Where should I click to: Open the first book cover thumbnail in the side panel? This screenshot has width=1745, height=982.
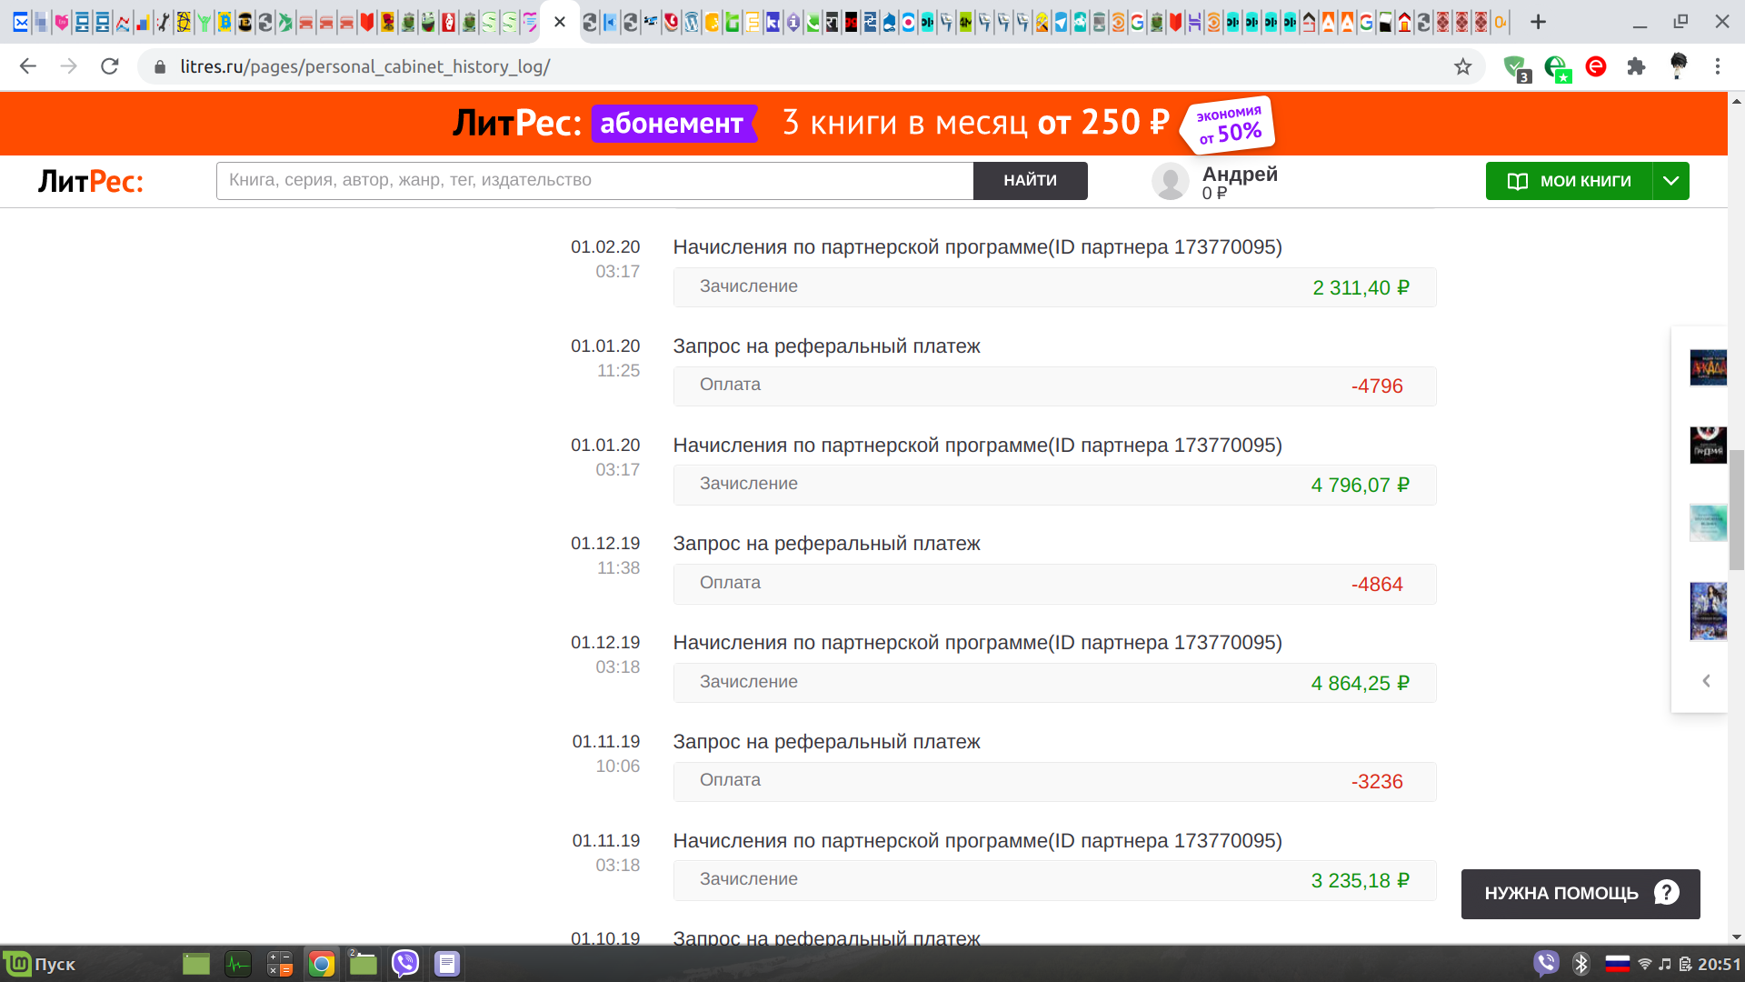click(1708, 368)
